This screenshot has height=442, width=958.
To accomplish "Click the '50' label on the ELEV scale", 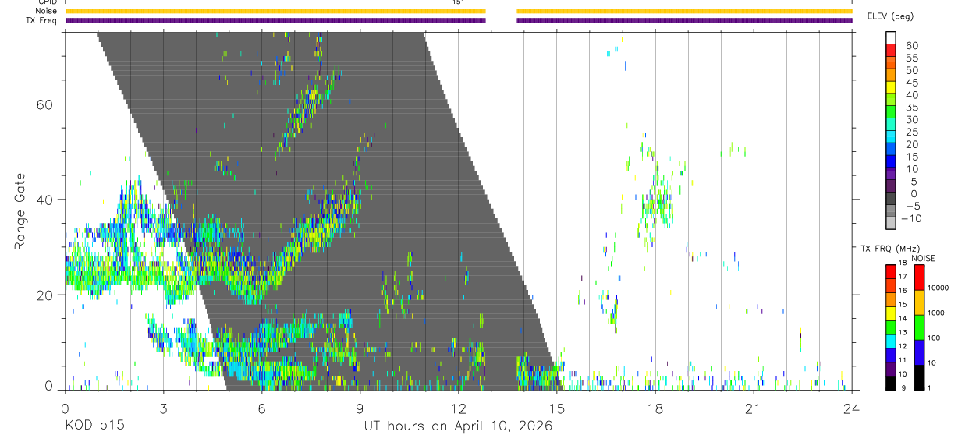I will pyautogui.click(x=912, y=70).
